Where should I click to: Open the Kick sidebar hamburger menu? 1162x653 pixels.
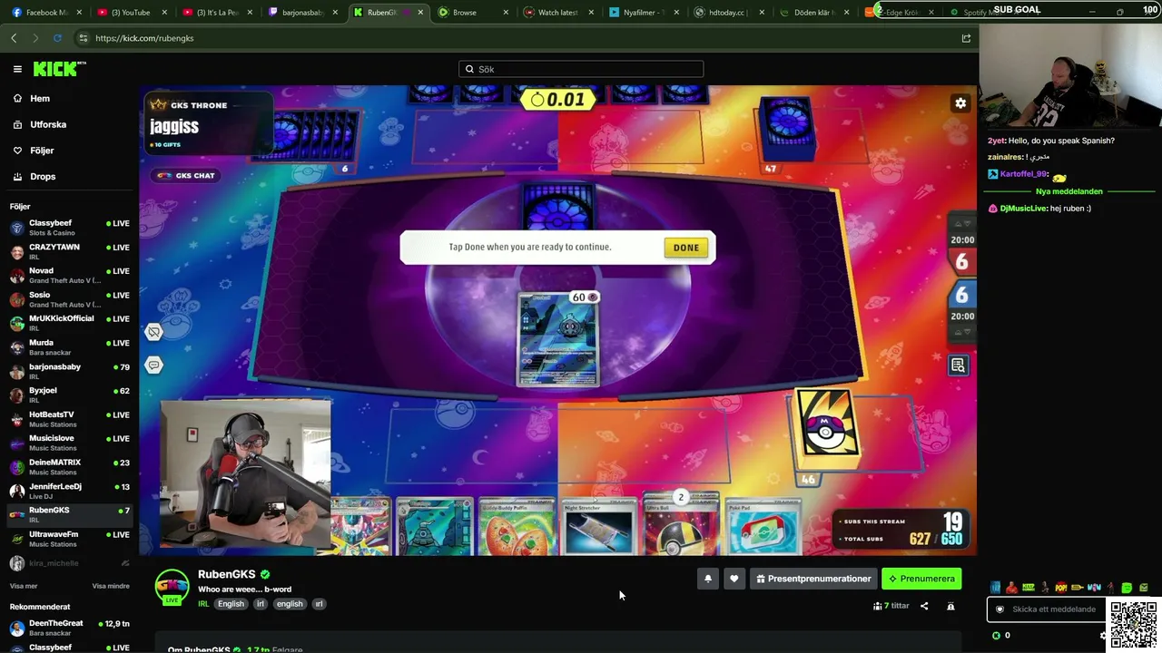click(x=17, y=69)
